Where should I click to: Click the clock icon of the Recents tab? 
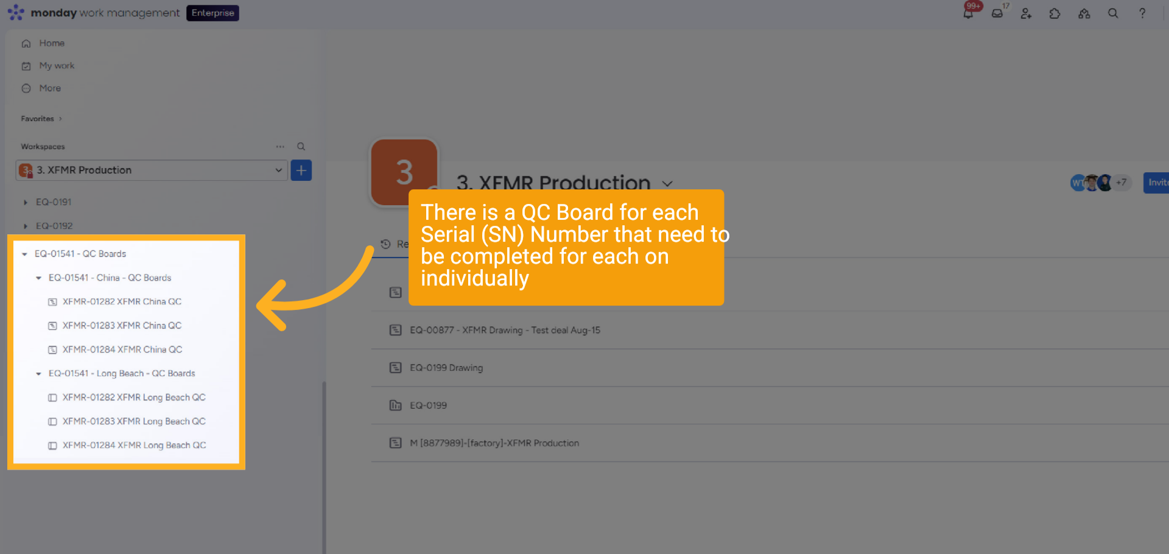[x=386, y=244]
